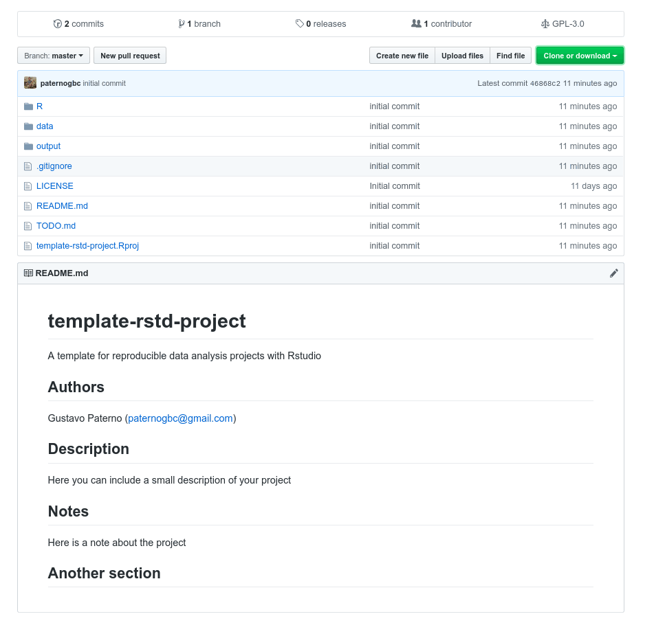This screenshot has height=623, width=665.
Task: Click the paternogbc author name
Action: click(x=61, y=83)
